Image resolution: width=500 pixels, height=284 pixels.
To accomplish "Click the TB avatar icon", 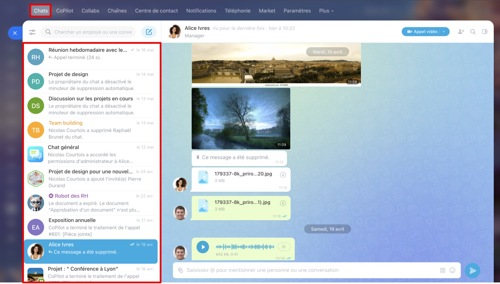I will pyautogui.click(x=36, y=130).
